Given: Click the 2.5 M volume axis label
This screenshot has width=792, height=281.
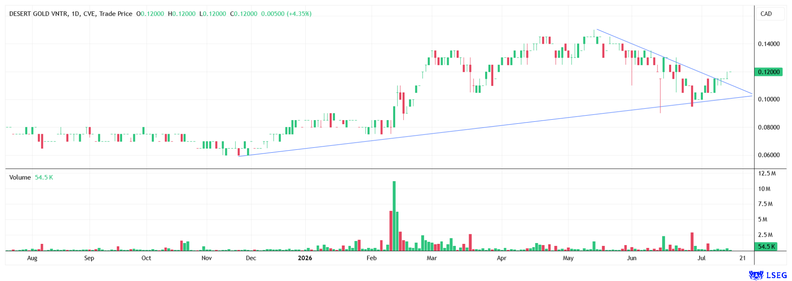Looking at the screenshot, I should (x=765, y=234).
